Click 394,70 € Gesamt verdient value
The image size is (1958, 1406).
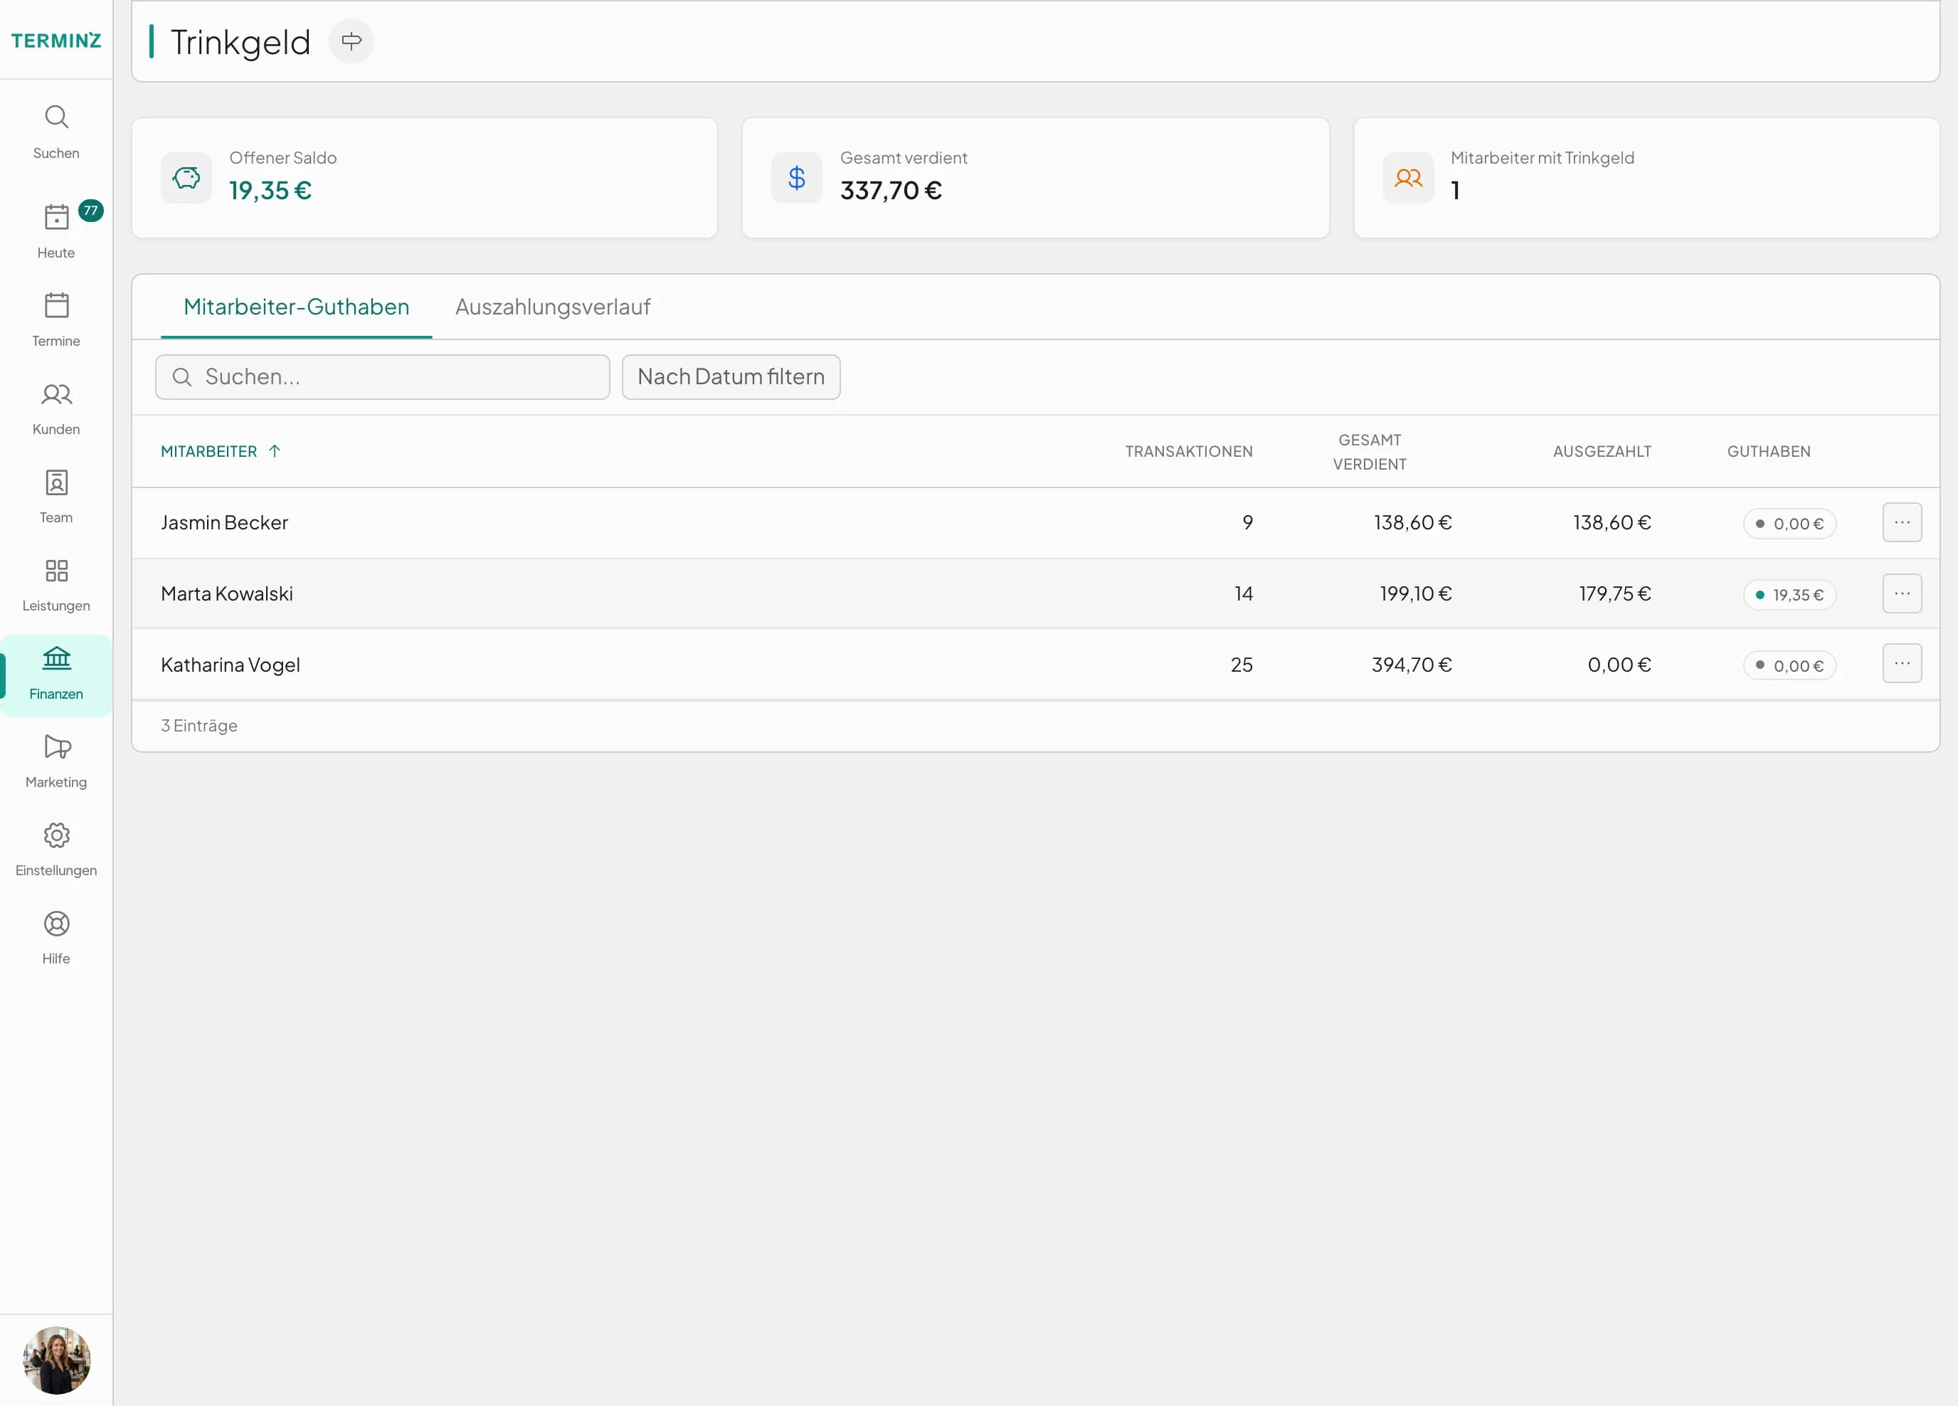pyautogui.click(x=1412, y=664)
